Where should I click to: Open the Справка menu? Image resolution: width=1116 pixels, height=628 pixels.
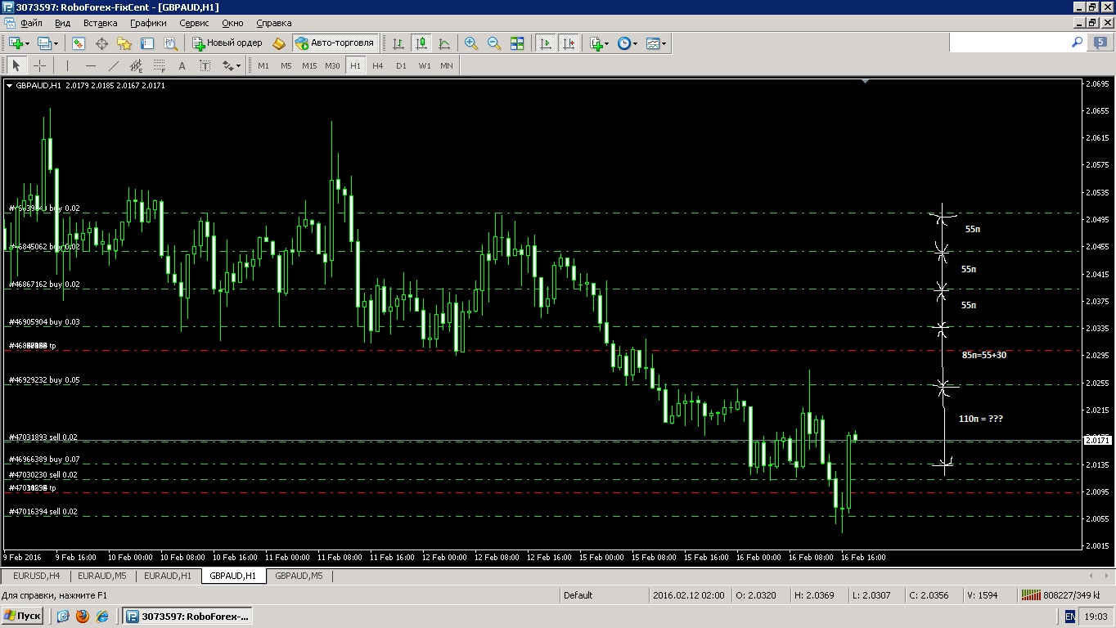click(274, 23)
